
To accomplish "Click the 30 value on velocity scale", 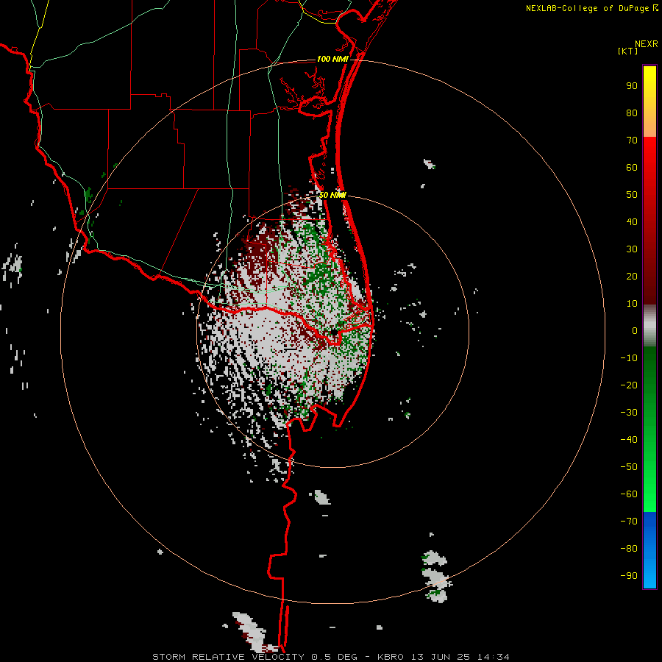I will tap(632, 249).
